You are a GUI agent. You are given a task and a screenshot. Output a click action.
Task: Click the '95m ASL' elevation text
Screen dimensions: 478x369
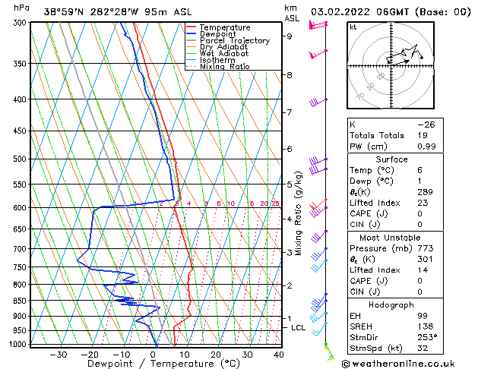point(168,12)
